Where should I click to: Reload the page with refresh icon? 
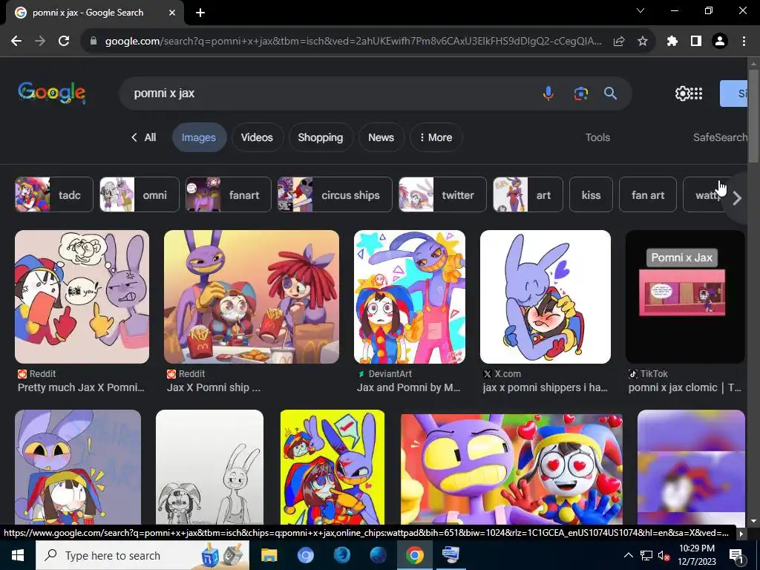(64, 42)
